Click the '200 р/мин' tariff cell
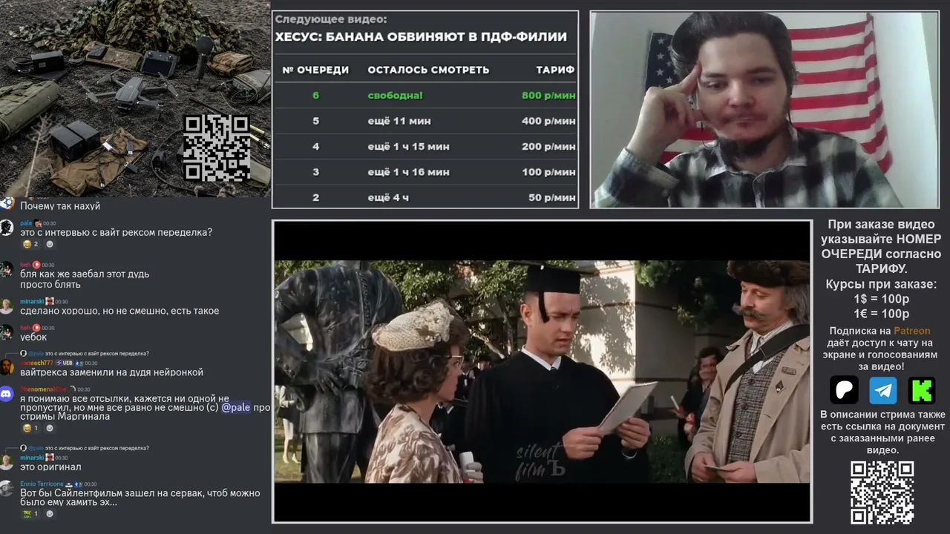The height and width of the screenshot is (534, 950). [548, 146]
